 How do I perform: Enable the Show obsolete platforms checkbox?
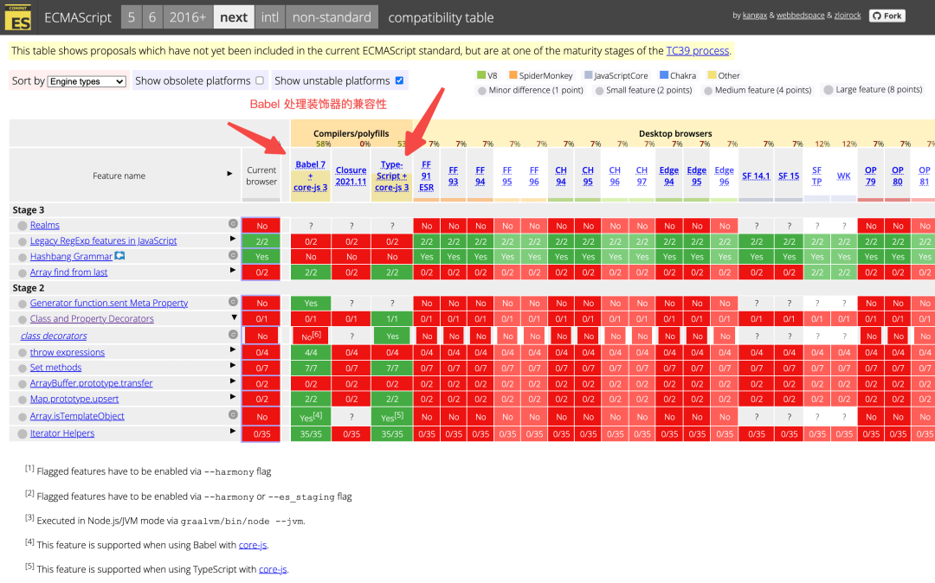click(x=260, y=80)
